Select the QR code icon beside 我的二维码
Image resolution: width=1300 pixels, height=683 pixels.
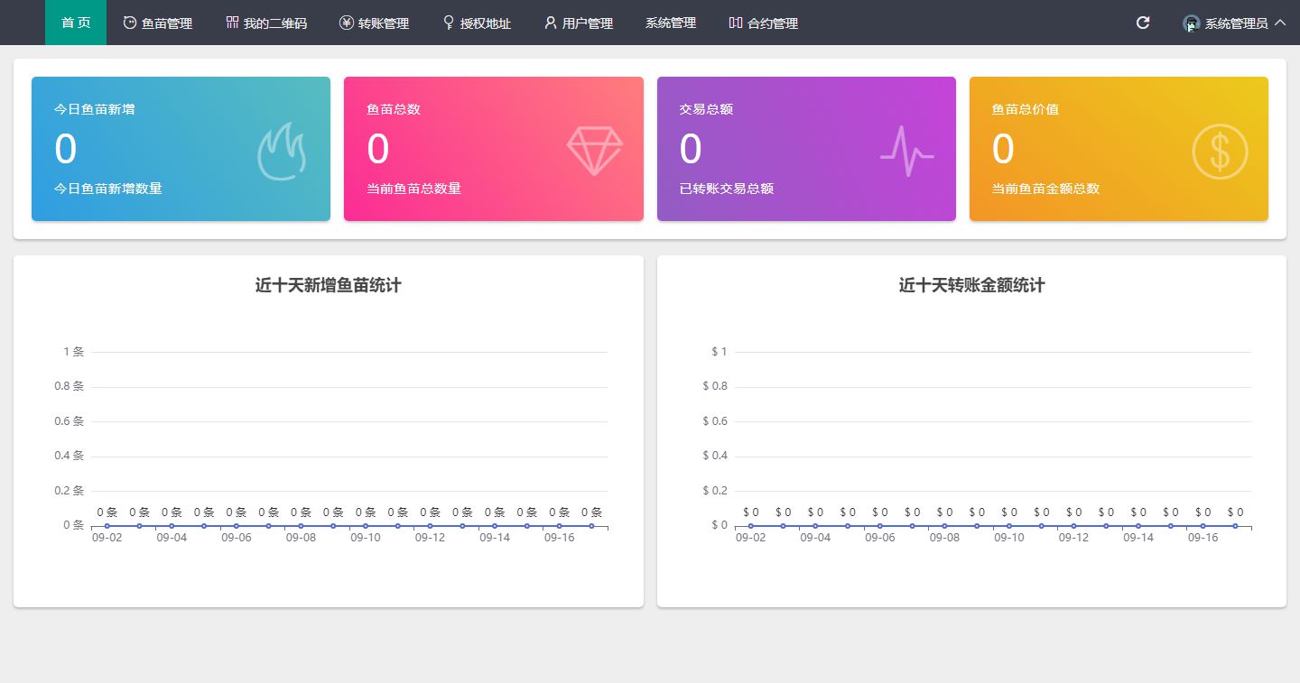pyautogui.click(x=232, y=23)
